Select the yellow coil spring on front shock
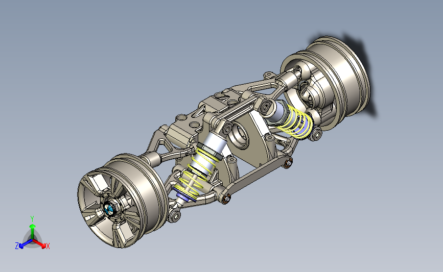443x272 pixels. 197,172
